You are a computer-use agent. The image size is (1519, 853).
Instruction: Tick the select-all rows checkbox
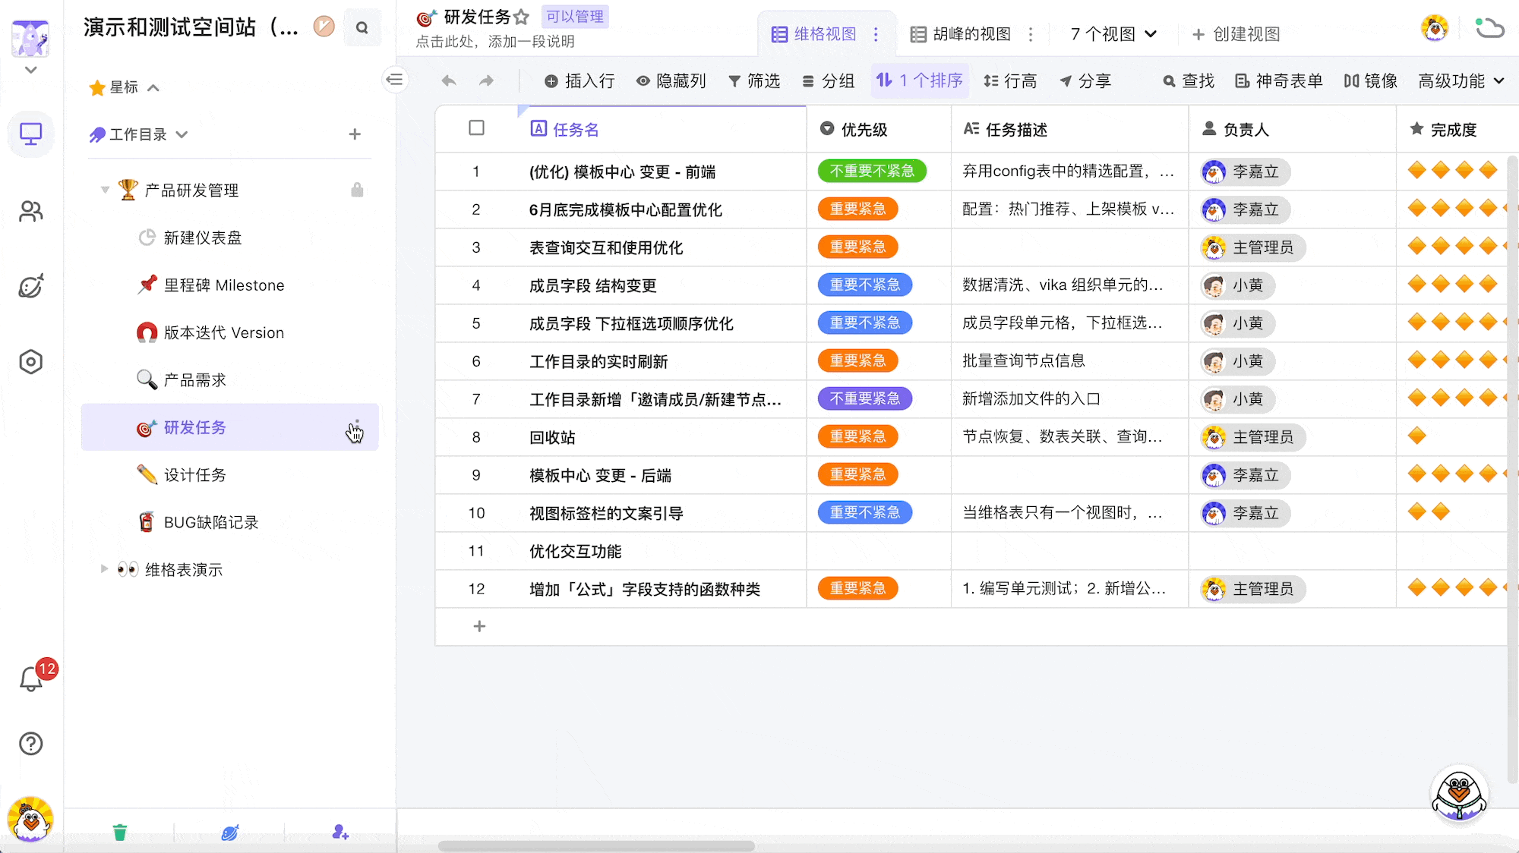point(476,128)
